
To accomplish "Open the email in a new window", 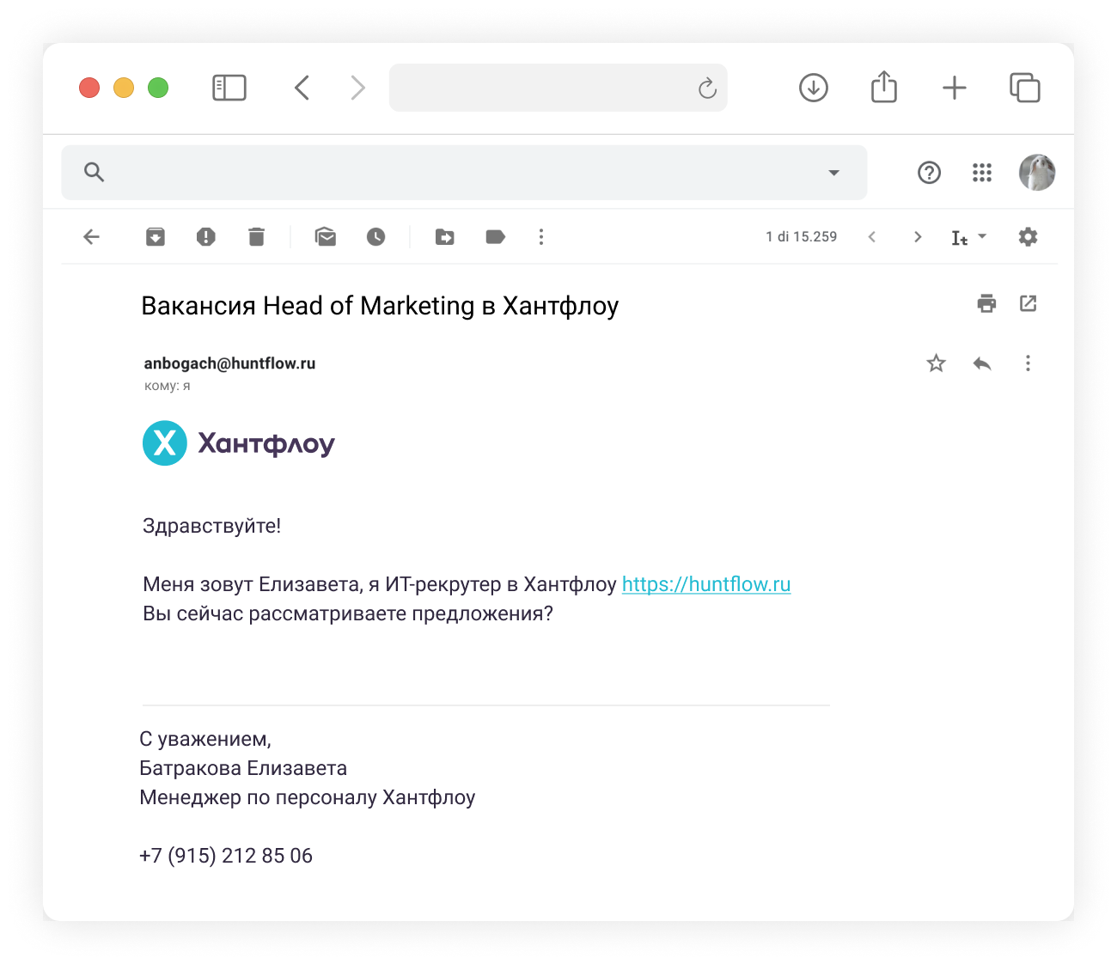I will click(1028, 303).
